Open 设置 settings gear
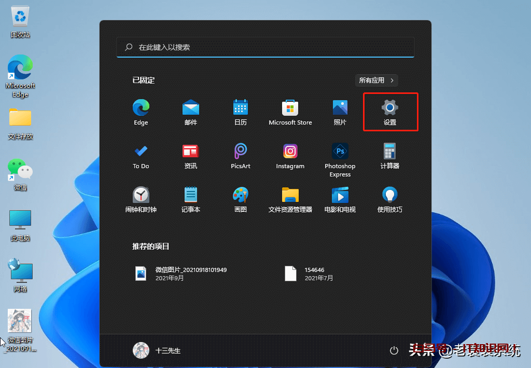The image size is (531, 368). (390, 113)
